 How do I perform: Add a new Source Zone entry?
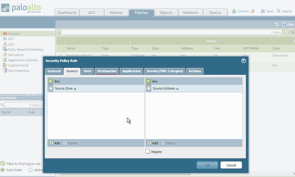[x=54, y=143]
